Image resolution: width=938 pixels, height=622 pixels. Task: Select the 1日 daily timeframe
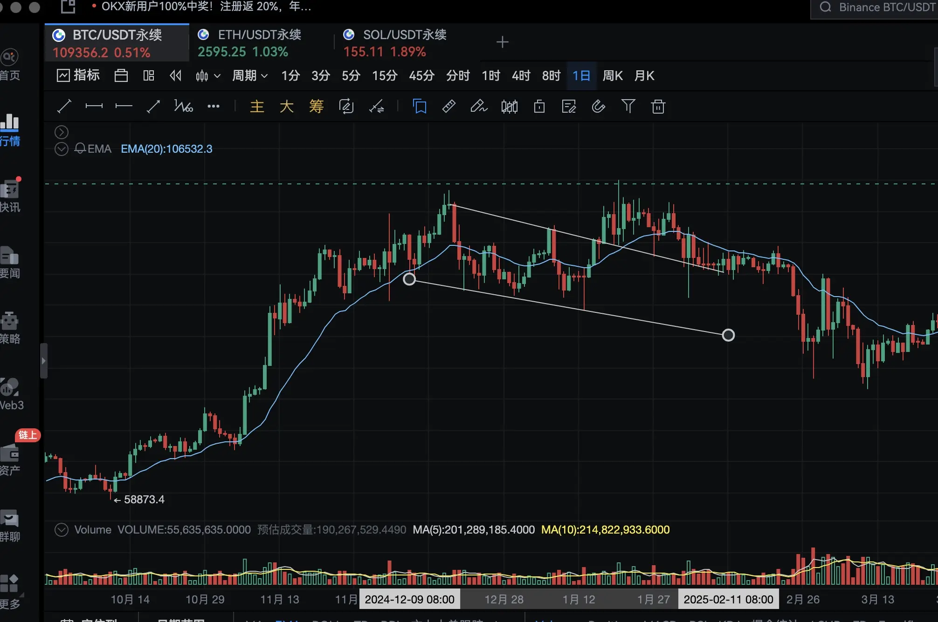pos(581,75)
